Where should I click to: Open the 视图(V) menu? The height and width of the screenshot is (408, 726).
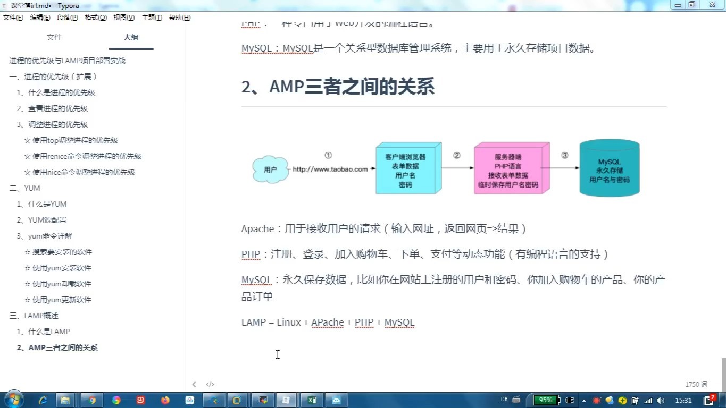pos(124,18)
